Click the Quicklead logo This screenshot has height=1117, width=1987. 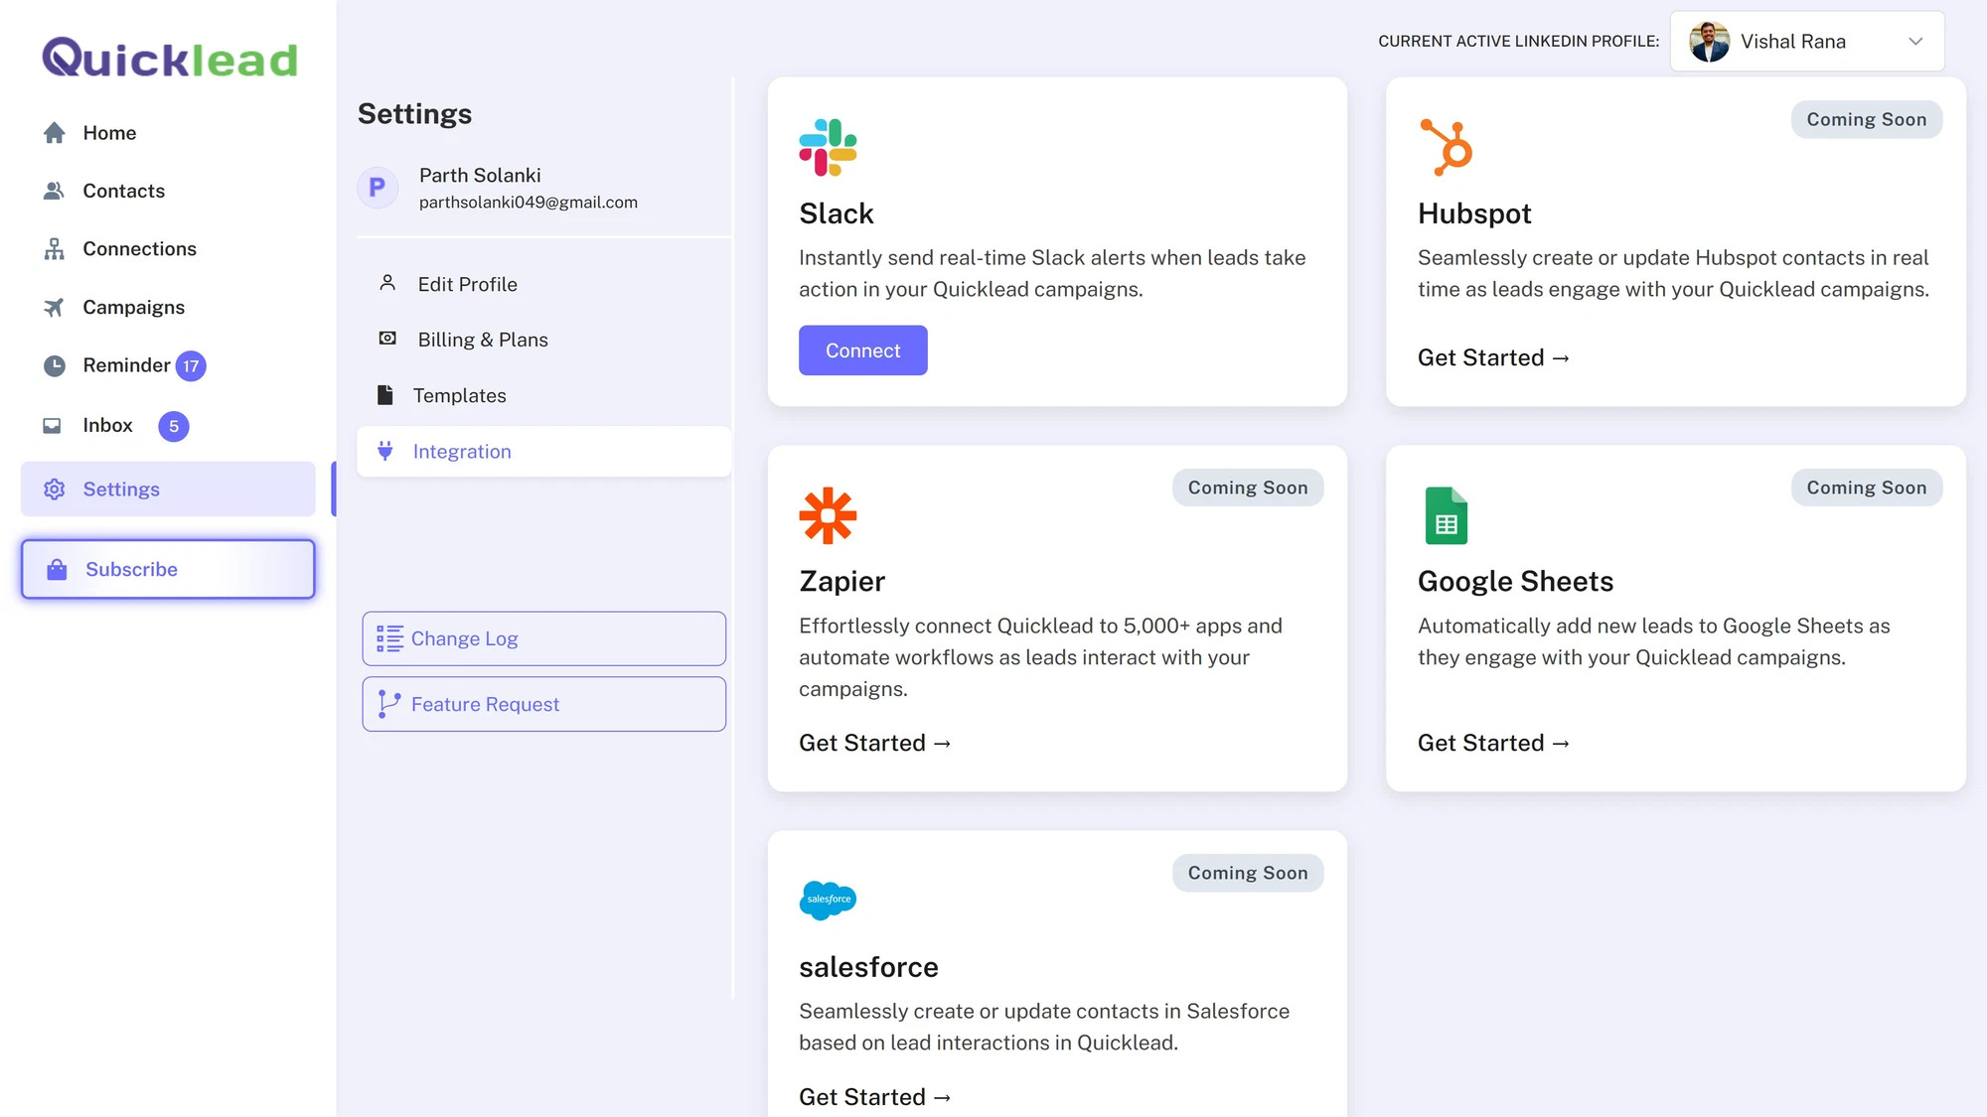click(170, 59)
